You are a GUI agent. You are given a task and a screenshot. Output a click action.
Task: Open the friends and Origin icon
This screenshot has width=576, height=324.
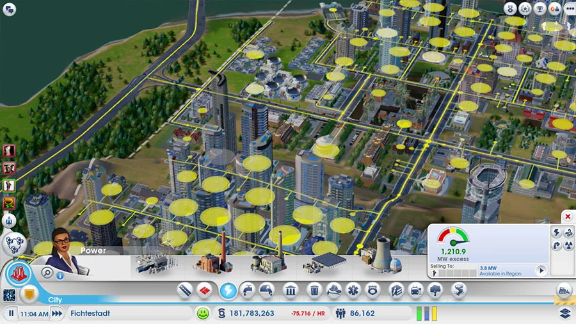[x=554, y=8]
